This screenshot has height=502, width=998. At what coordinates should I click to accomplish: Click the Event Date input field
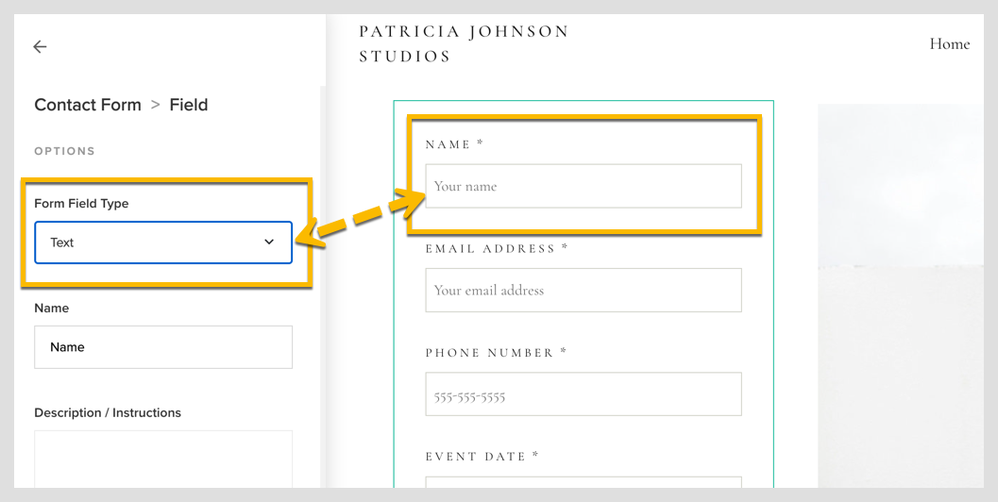pyautogui.click(x=584, y=482)
